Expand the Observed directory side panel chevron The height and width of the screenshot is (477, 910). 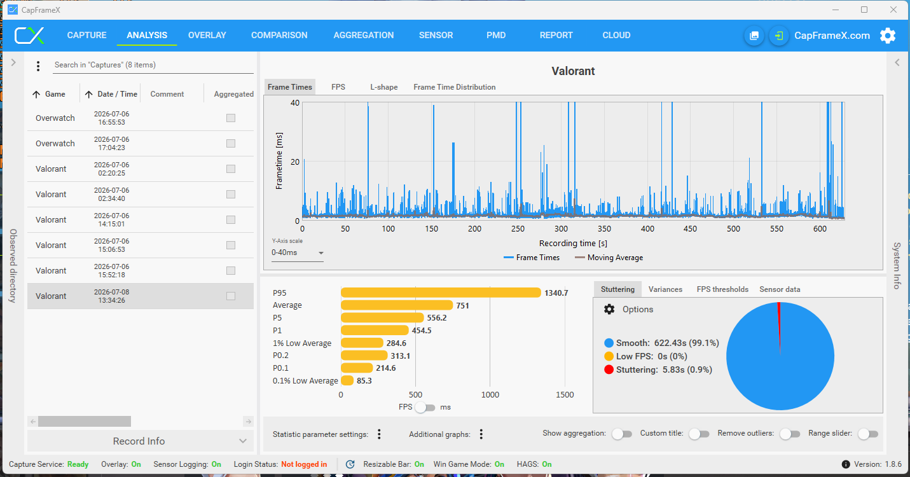(13, 62)
